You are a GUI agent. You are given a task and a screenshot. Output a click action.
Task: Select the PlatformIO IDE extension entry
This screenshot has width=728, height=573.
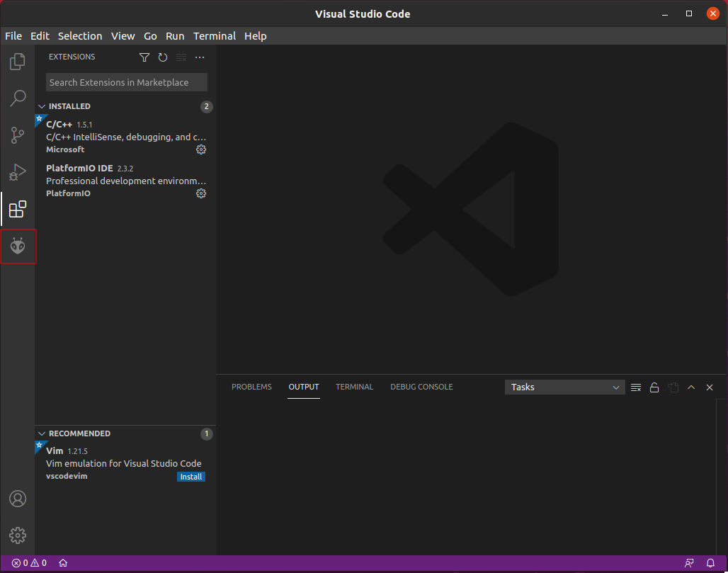coord(125,180)
